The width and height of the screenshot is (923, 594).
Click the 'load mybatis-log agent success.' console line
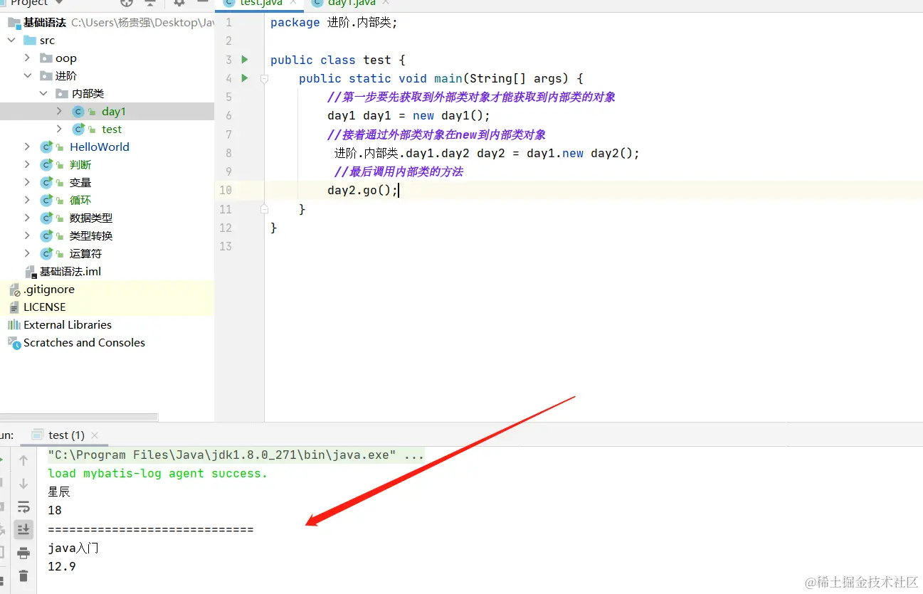pos(158,474)
